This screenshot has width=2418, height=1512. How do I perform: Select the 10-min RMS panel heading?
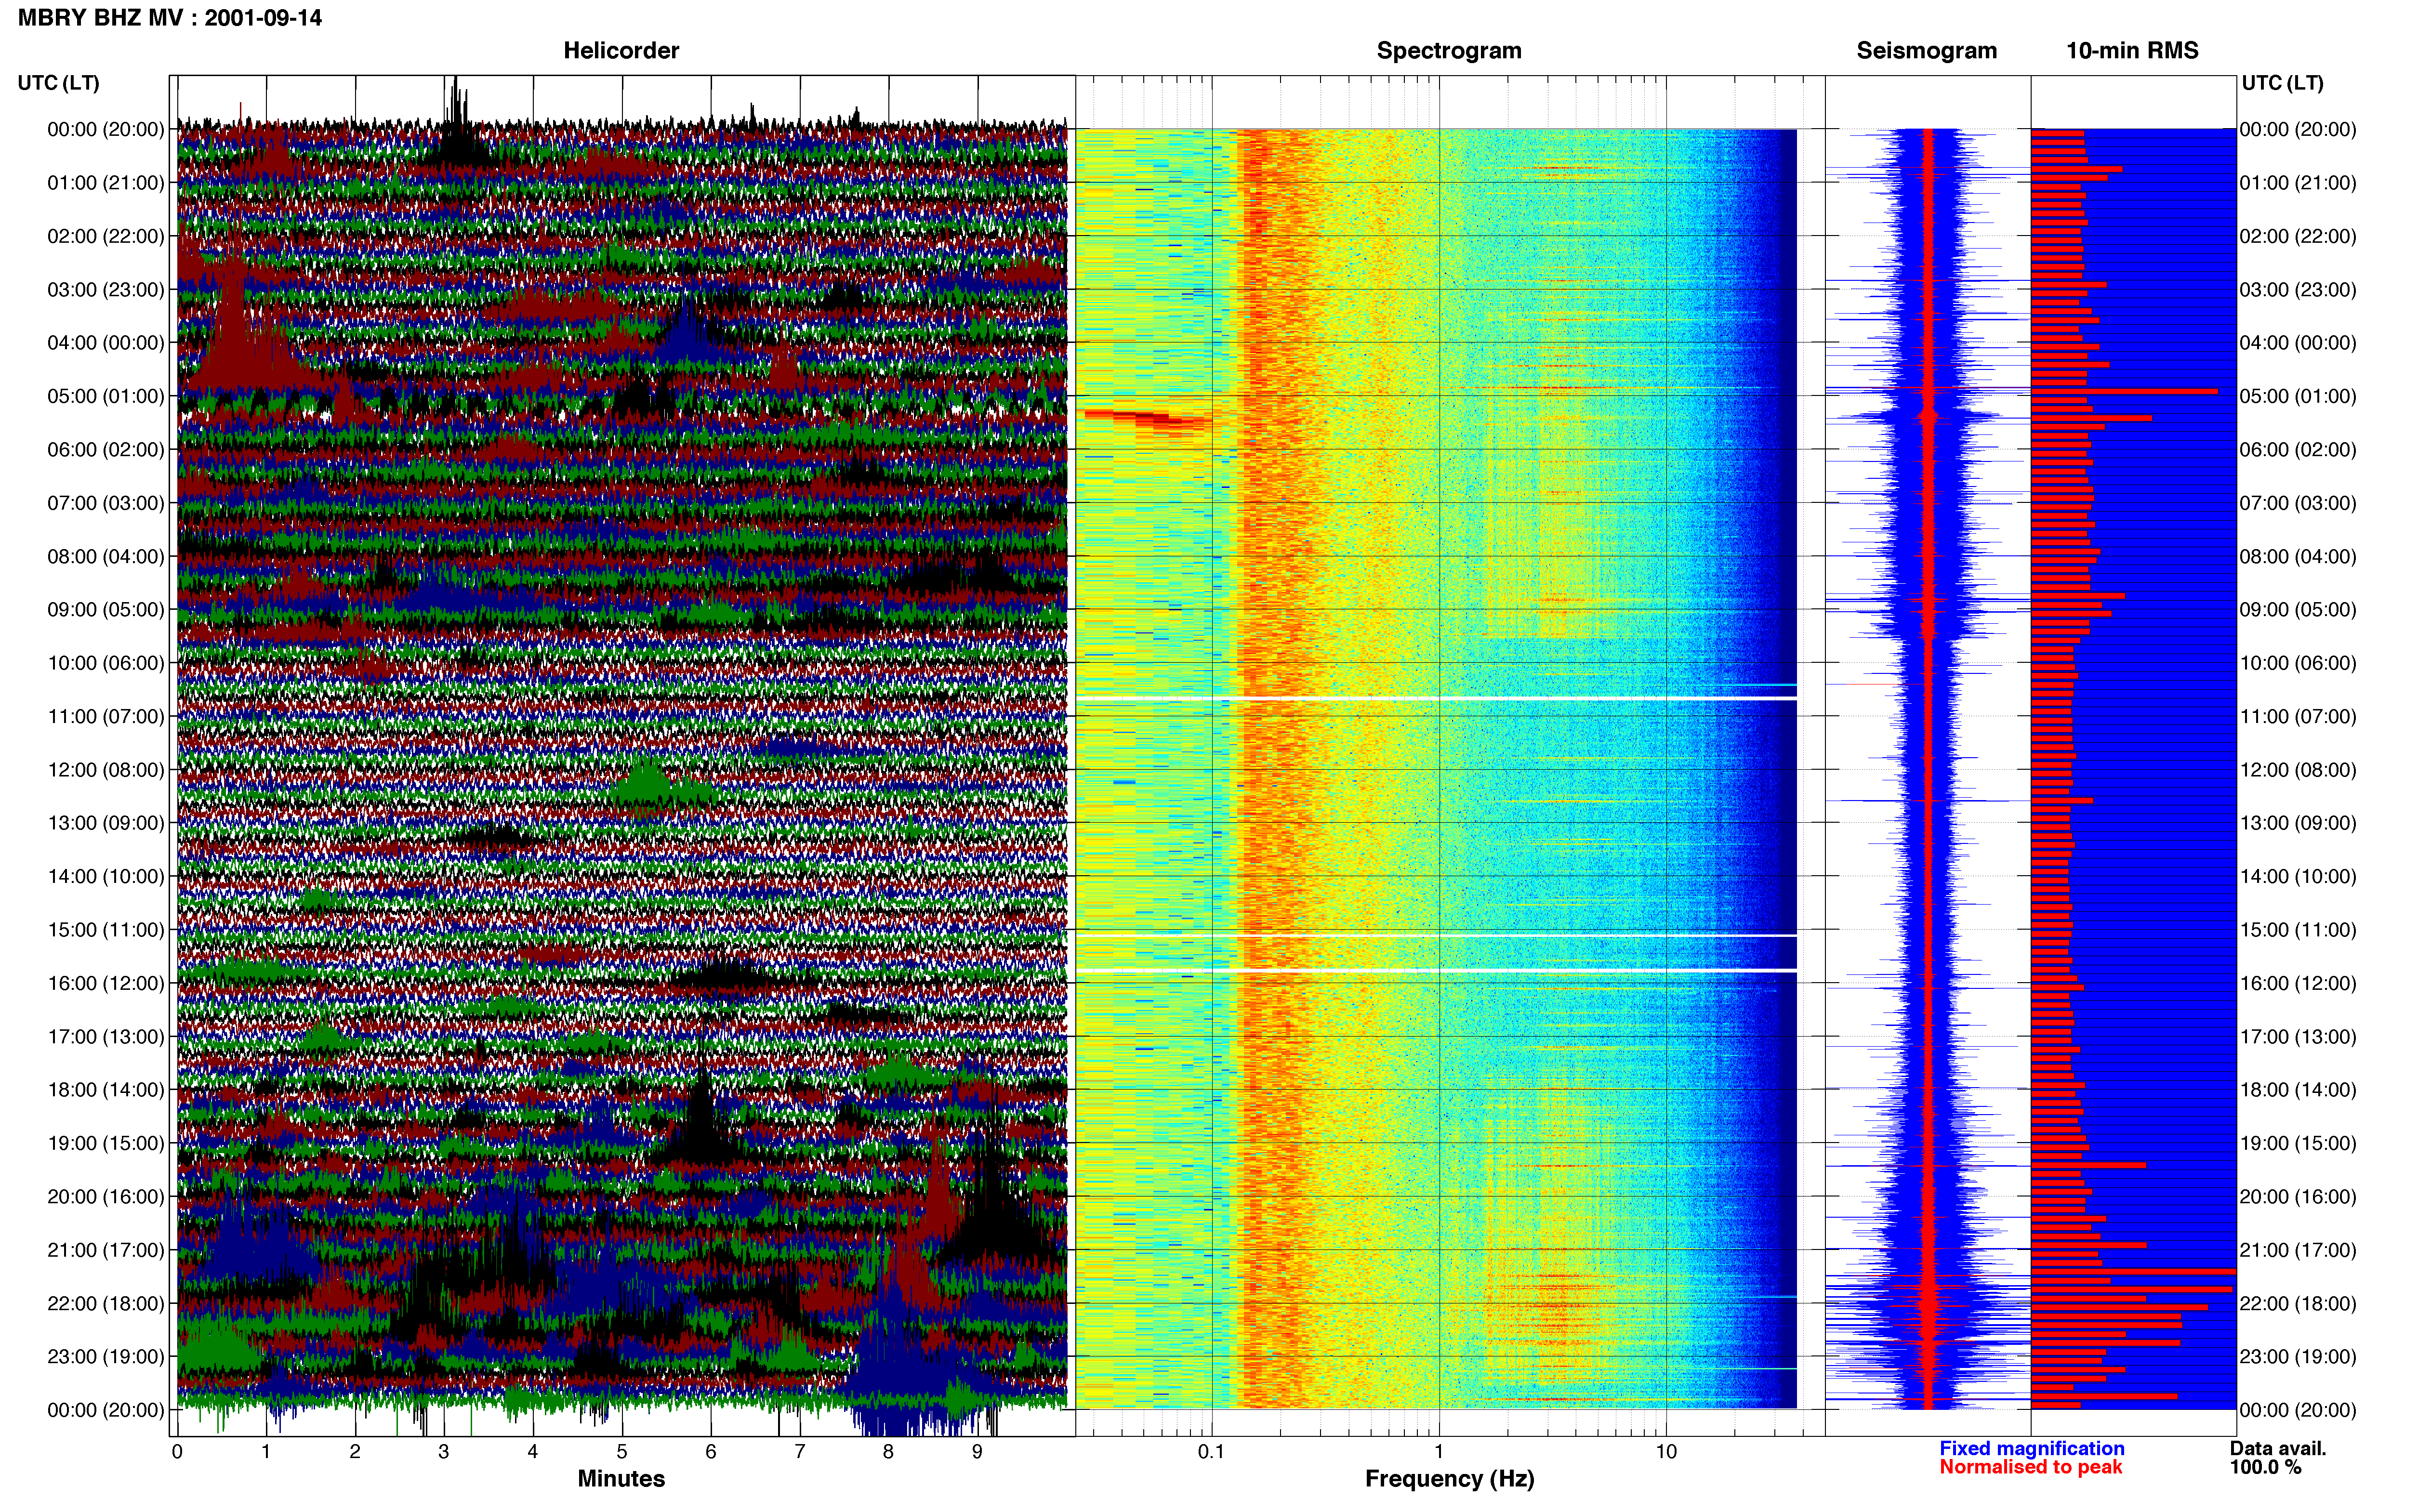(x=2132, y=50)
